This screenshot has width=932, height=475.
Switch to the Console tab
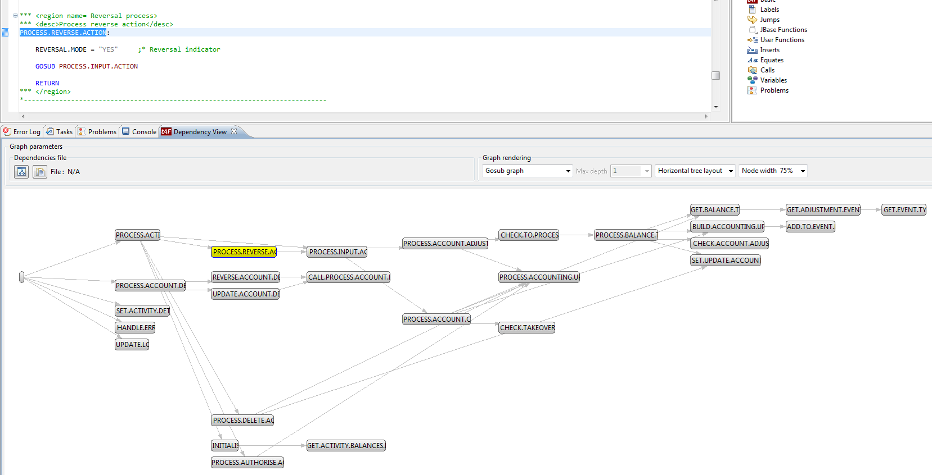pyautogui.click(x=139, y=132)
